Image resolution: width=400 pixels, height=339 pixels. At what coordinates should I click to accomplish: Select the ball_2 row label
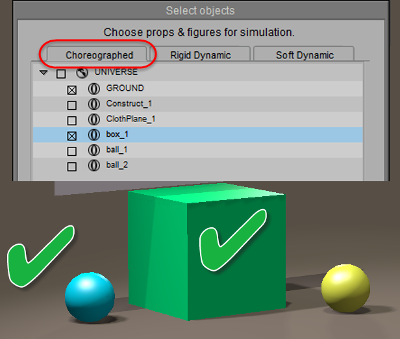[x=117, y=165]
